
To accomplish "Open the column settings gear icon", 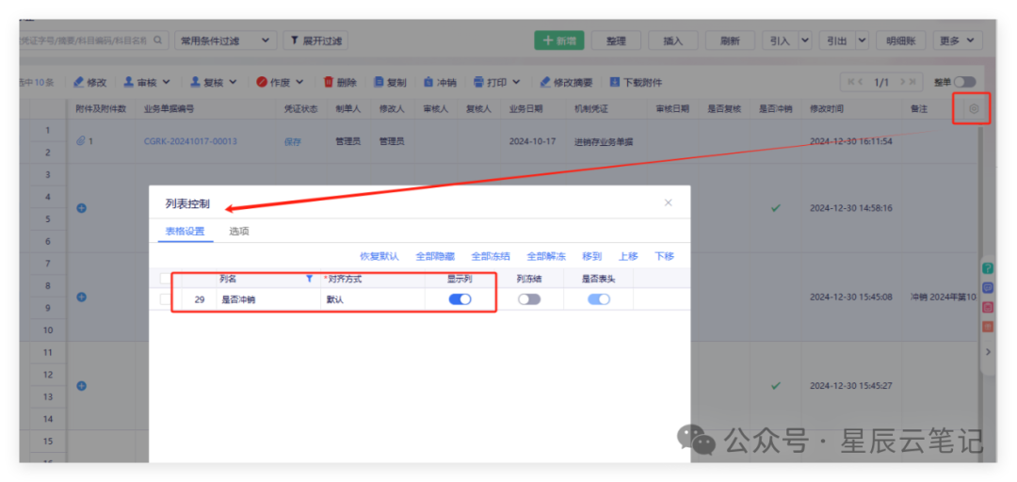I will (x=973, y=109).
